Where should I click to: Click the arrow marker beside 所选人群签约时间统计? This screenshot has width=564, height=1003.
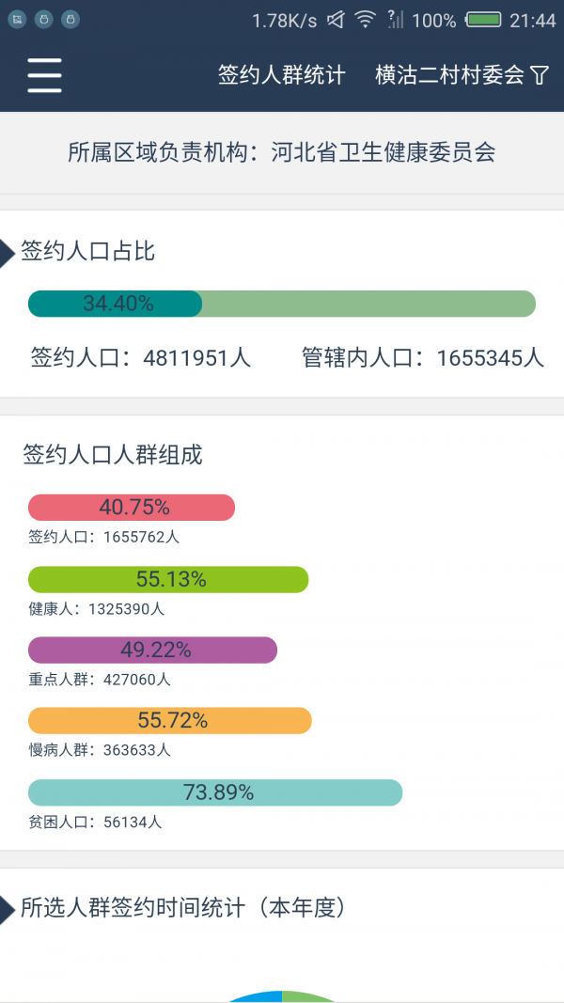(x=7, y=910)
